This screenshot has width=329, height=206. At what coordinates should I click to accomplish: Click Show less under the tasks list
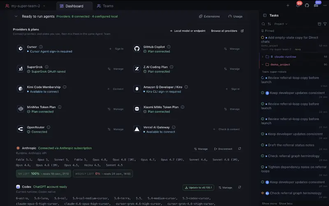click(x=285, y=204)
